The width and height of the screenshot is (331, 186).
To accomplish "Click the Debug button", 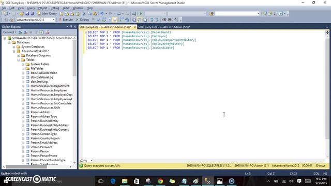I will 83,20.
